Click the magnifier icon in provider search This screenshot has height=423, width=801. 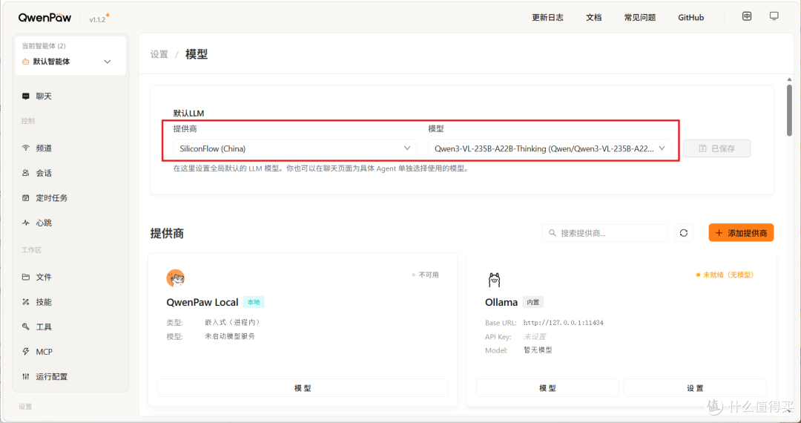553,233
